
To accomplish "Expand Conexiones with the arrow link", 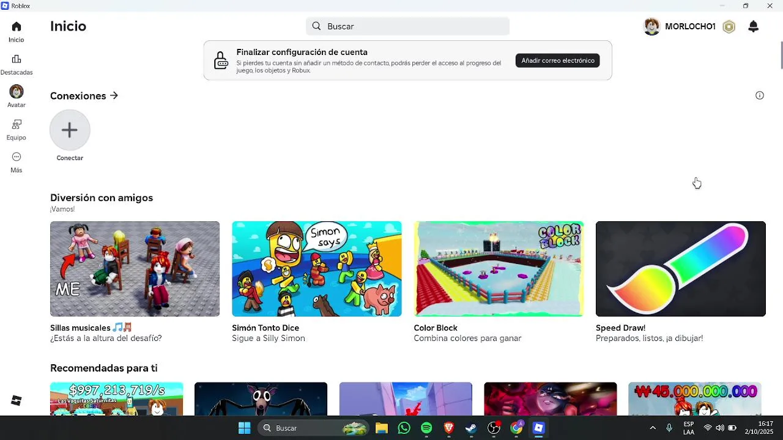I will 114,96.
